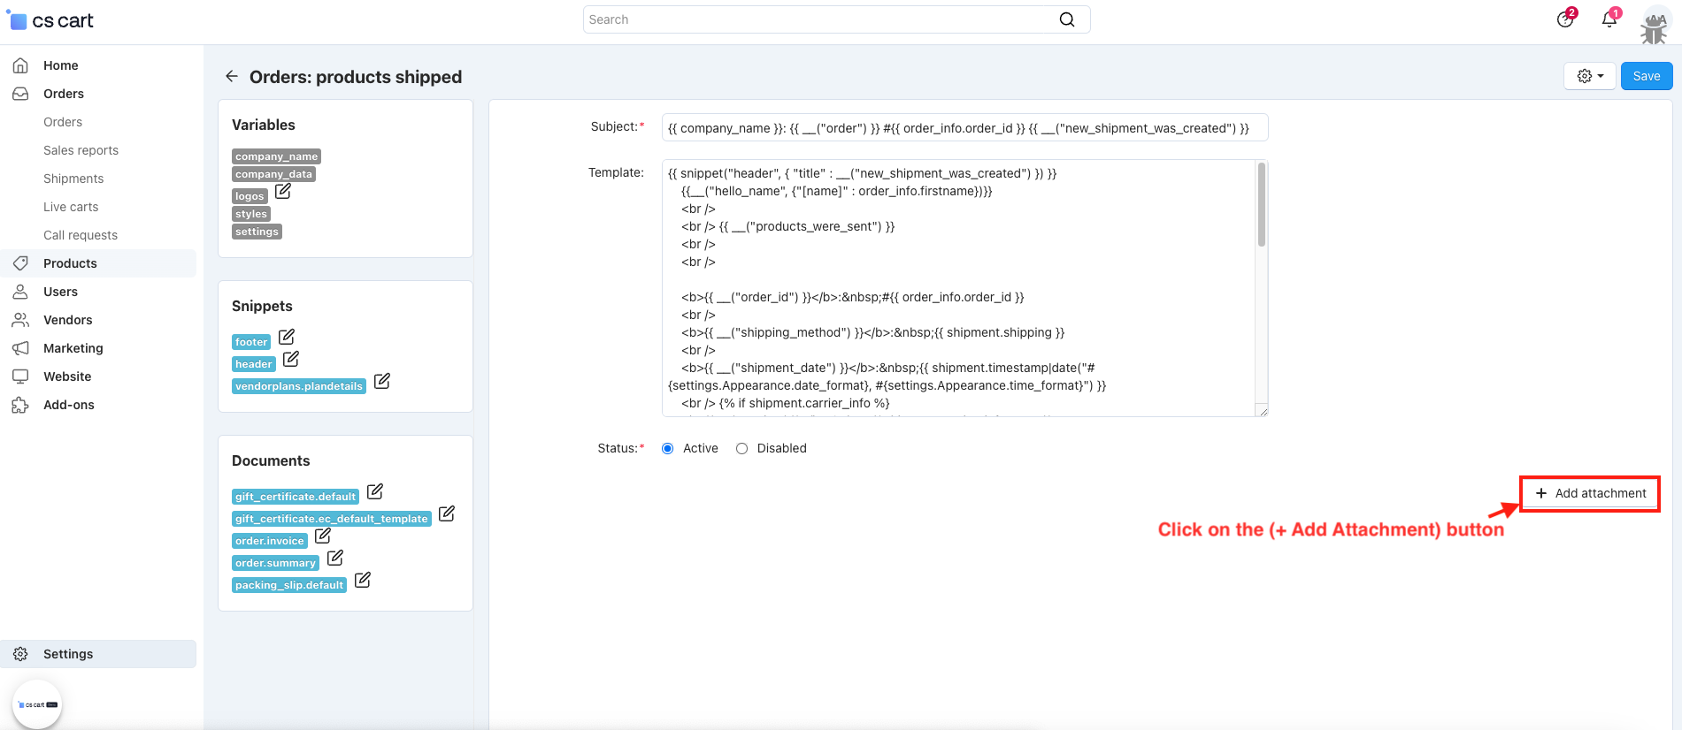Open Call requests

(x=81, y=235)
